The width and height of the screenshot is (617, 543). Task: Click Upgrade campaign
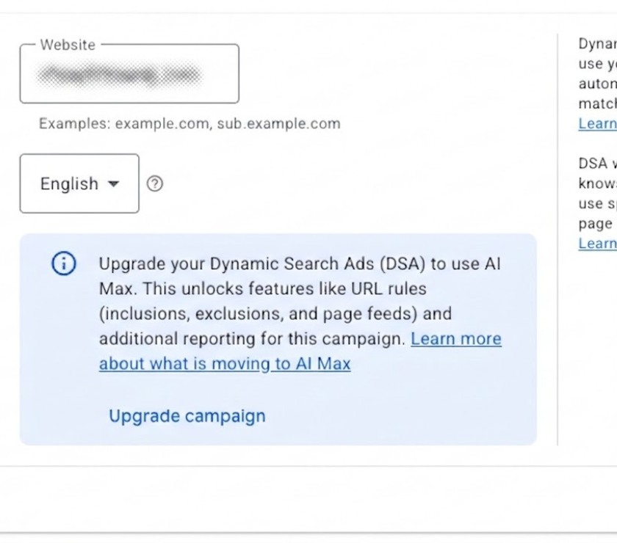[187, 416]
